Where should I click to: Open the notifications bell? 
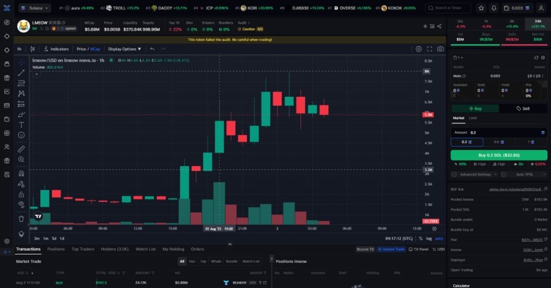[494, 8]
